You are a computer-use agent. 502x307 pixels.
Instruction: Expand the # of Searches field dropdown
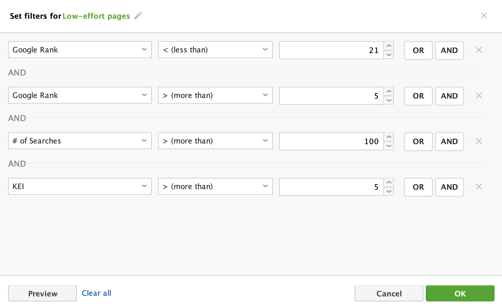tap(80, 141)
